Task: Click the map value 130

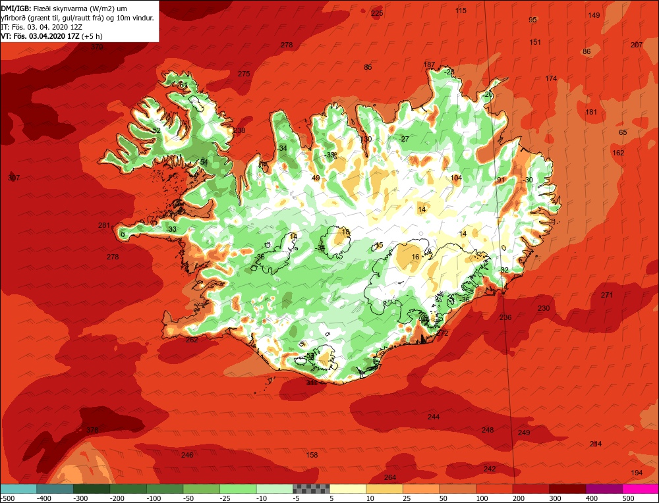Action: 366,139
